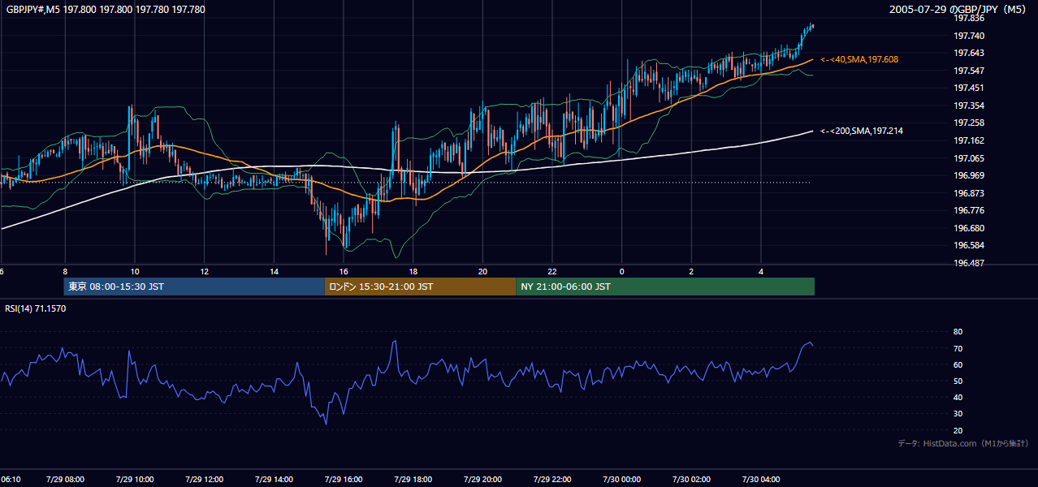Screen dimensions: 1038x487
Task: Click RSI axis level 80
Action: click(958, 332)
